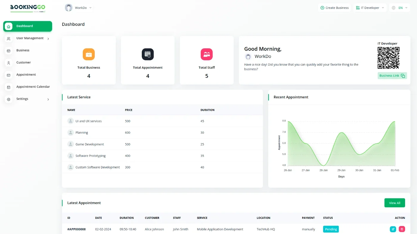Open the Business menu item
This screenshot has height=234, width=417.
(x=23, y=50)
